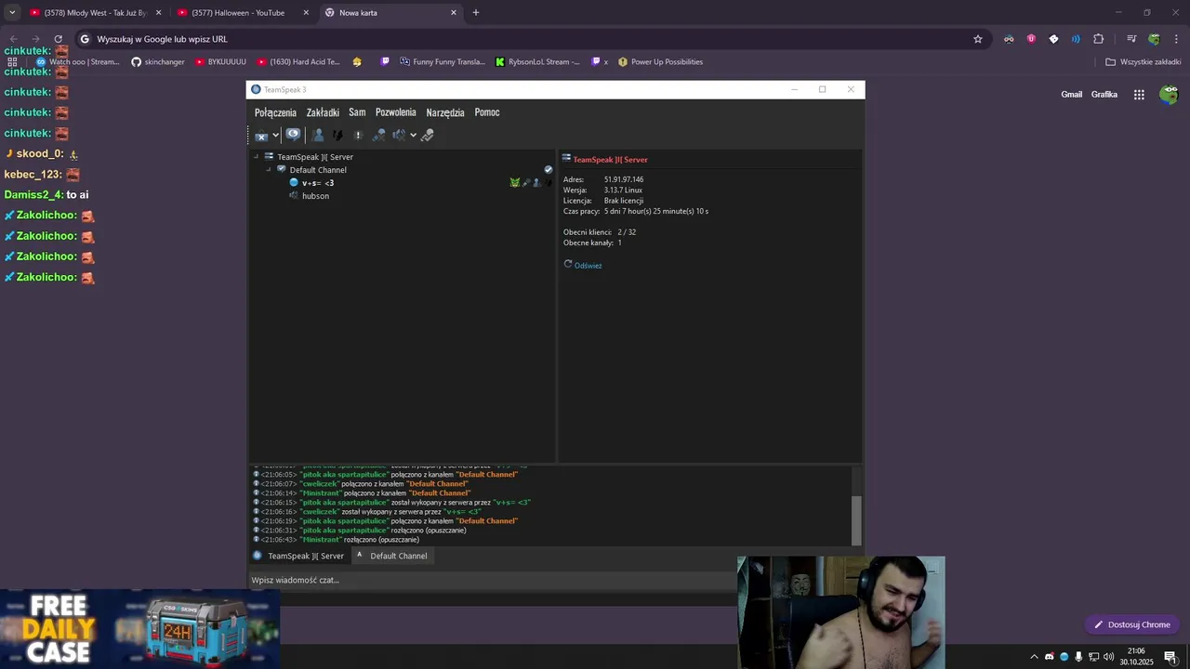
Task: Select Default Channel in the tree
Action: (x=318, y=170)
